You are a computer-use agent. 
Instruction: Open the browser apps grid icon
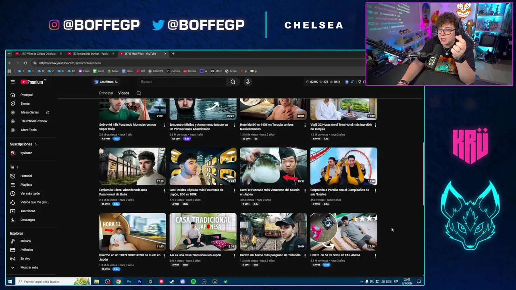pos(9,71)
